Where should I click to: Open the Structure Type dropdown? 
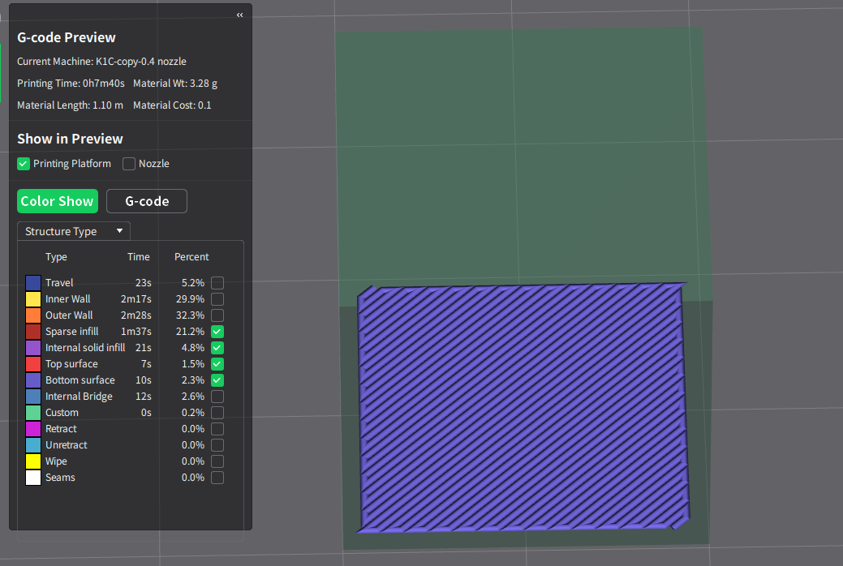(74, 231)
